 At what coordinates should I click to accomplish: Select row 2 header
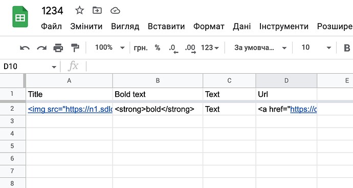click(12, 109)
